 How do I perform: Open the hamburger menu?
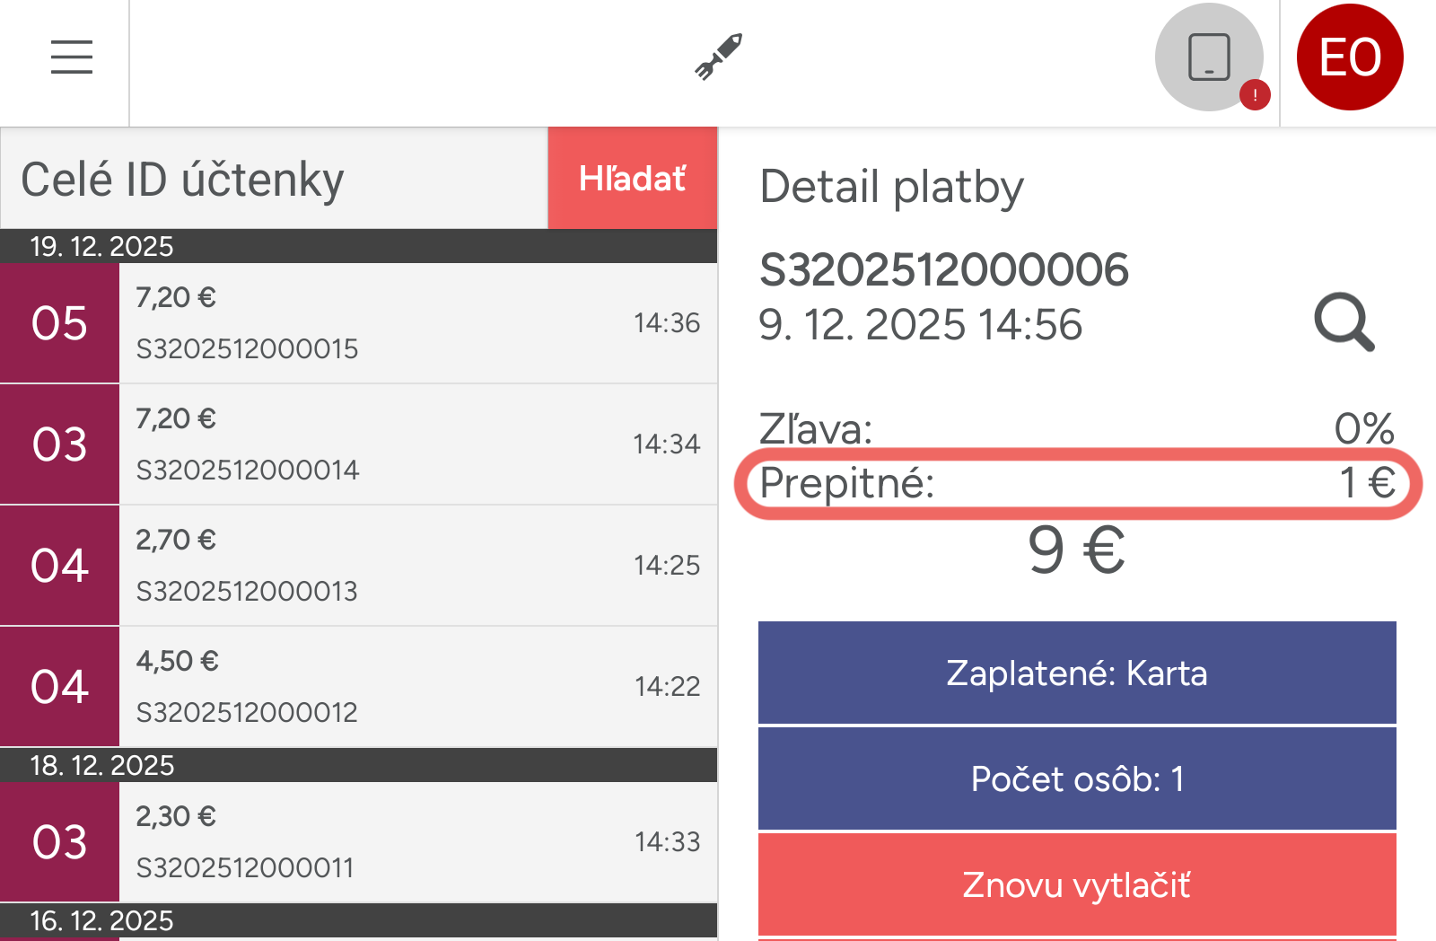coord(71,57)
